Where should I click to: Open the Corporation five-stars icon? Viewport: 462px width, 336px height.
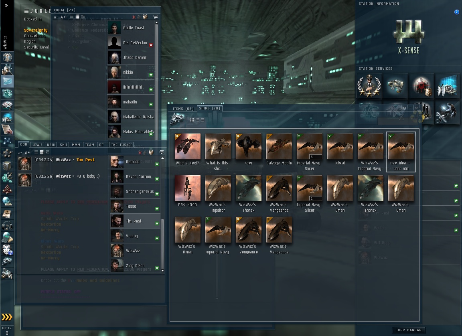(x=7, y=153)
